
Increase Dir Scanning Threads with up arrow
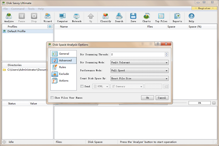pyautogui.click(x=166, y=53)
